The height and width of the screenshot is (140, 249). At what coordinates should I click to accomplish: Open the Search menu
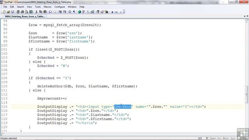[x=21, y=7]
